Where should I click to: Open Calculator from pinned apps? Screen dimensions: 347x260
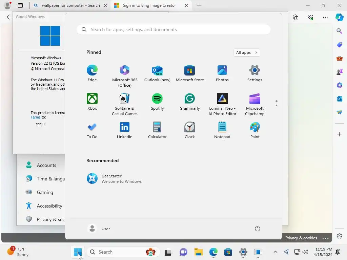157,130
